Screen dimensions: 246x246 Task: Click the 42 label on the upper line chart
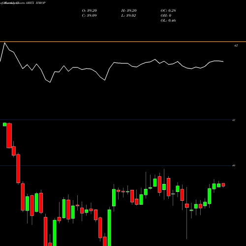(x=236, y=46)
